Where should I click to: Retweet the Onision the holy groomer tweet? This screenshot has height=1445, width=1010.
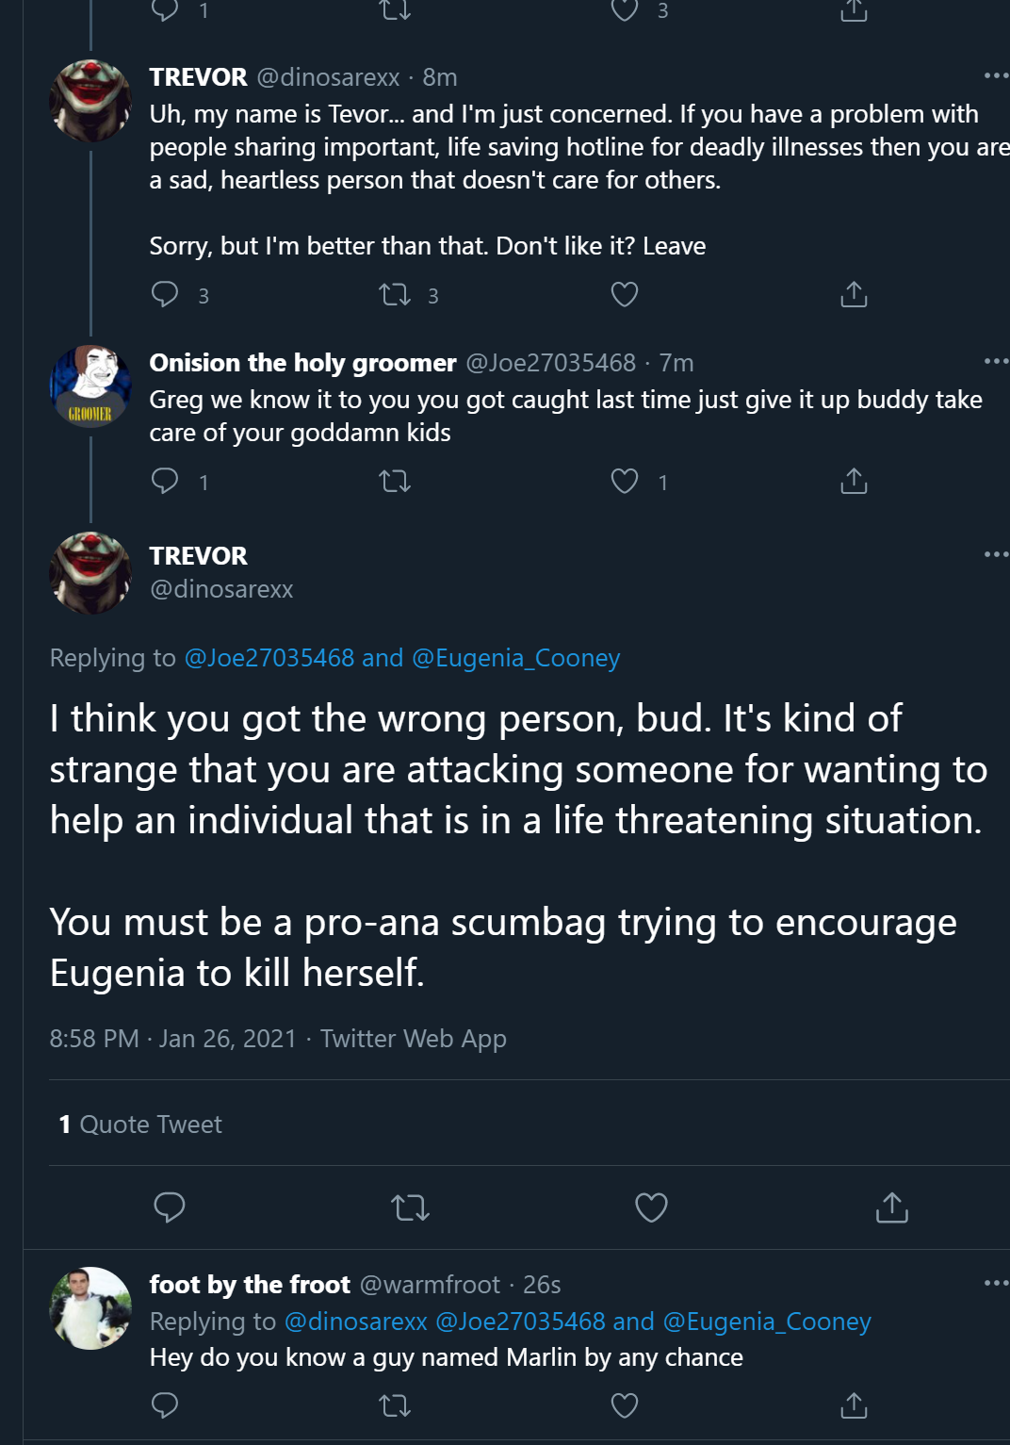tap(395, 482)
